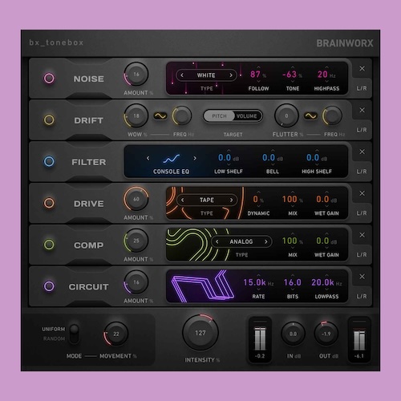Click the INTENSITY knob
This screenshot has width=401, height=401.
point(200,333)
